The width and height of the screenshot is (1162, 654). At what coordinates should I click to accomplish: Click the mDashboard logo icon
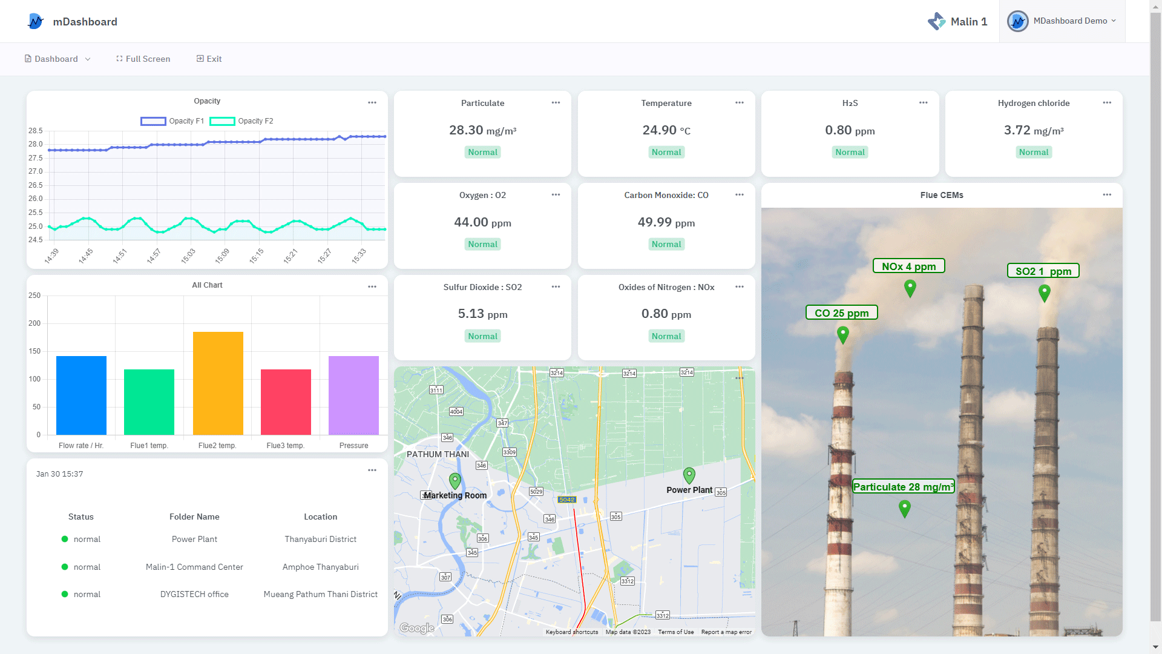(36, 22)
